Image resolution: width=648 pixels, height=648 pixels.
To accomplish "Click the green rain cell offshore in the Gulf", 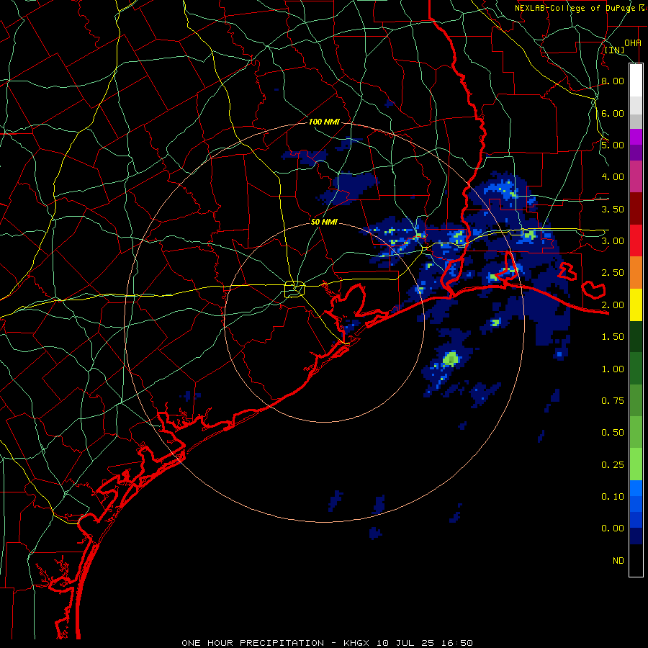I will pos(451,359).
